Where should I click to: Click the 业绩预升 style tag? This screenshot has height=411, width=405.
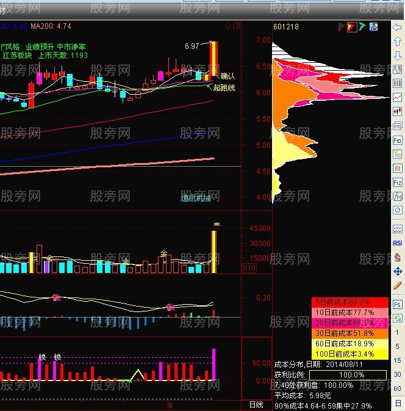[x=40, y=47]
